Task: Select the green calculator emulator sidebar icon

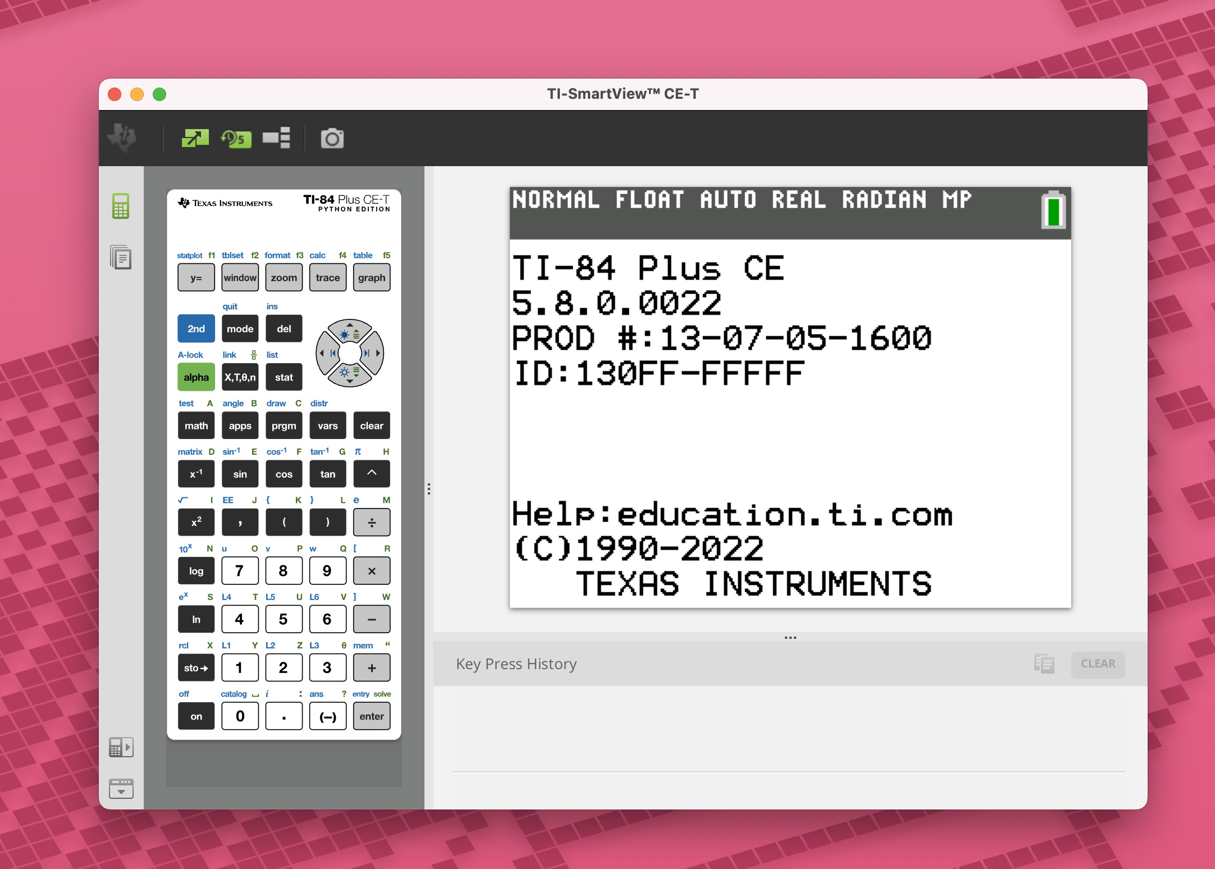Action: (121, 206)
